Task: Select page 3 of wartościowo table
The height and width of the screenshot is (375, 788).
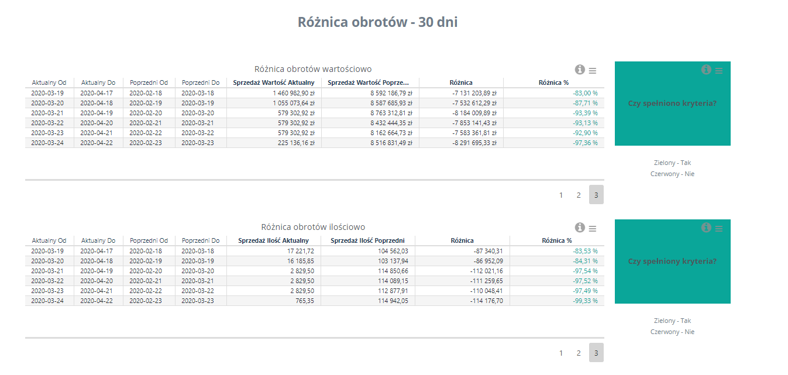Action: [596, 195]
